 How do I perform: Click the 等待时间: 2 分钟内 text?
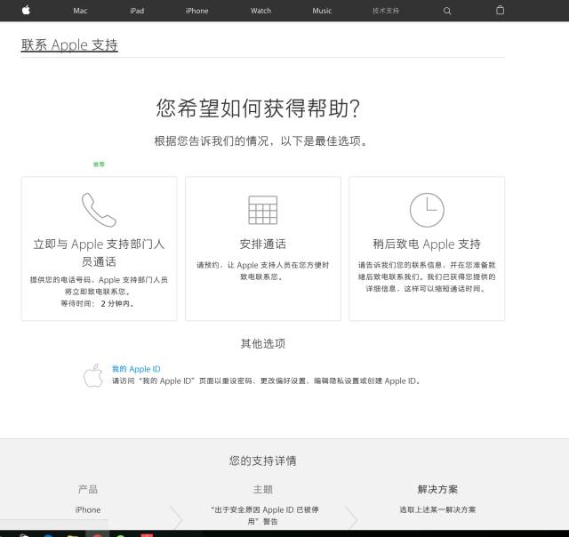[97, 303]
